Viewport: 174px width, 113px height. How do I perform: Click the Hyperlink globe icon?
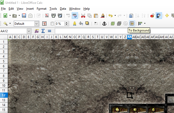click(x=131, y=16)
